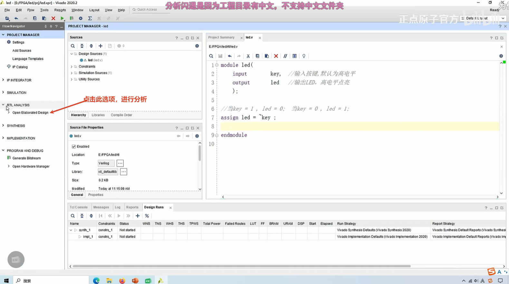The image size is (509, 284).
Task: Select the led (led.v) source file
Action: click(95, 60)
